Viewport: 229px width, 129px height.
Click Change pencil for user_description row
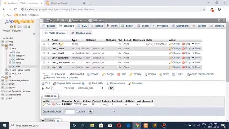point(170,63)
